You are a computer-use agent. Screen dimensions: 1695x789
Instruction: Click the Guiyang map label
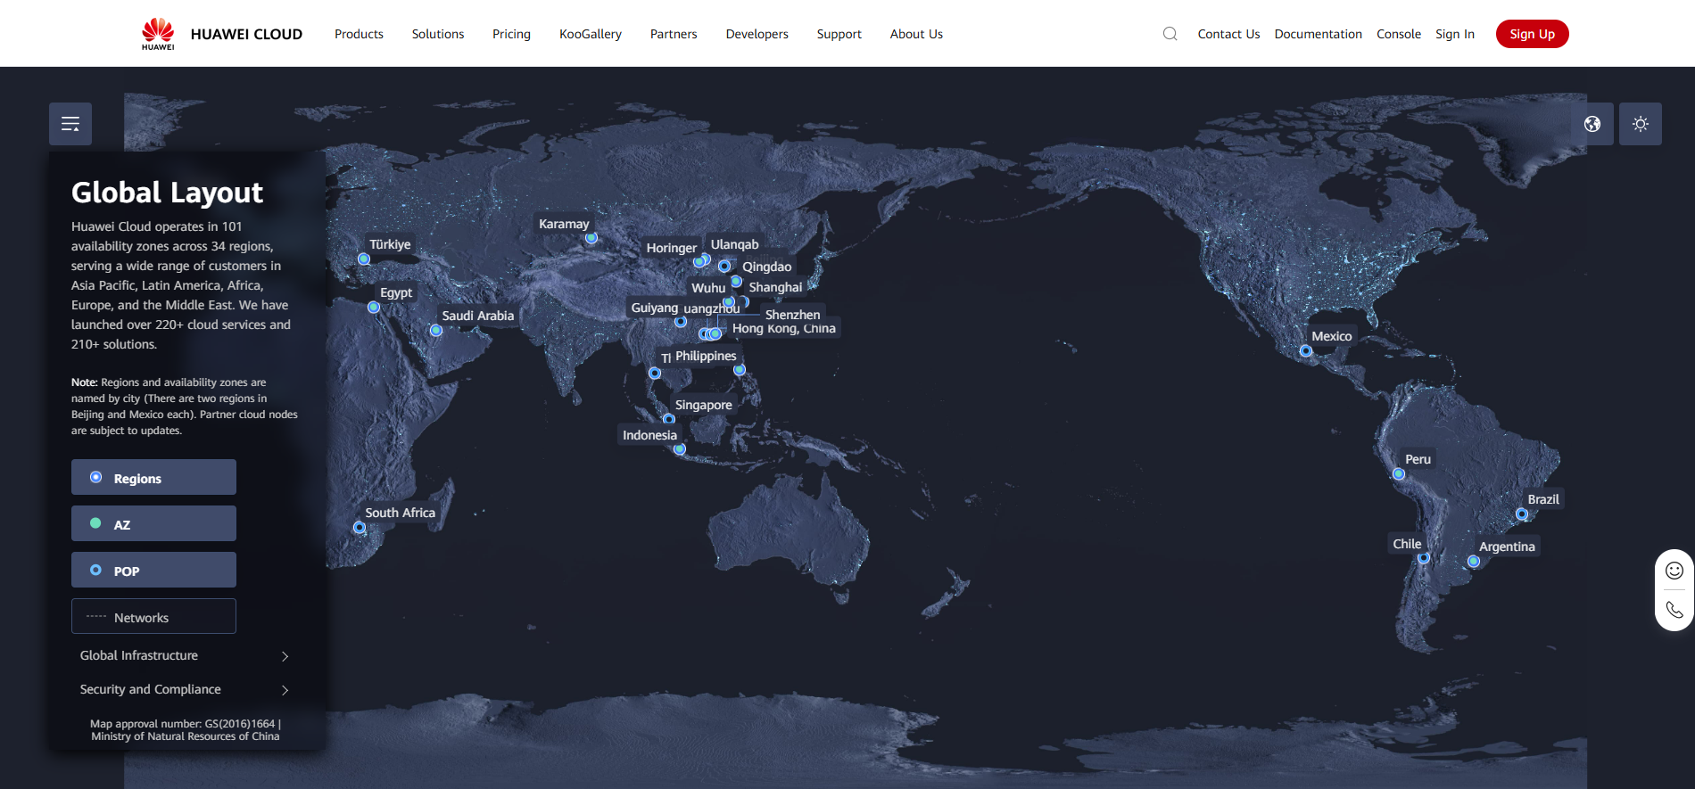click(x=655, y=308)
